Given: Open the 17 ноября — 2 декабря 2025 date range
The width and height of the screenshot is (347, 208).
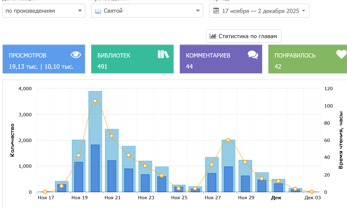Looking at the screenshot, I should click(259, 11).
